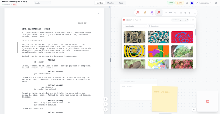Toggle the board layout view button
The height and width of the screenshot is (114, 220).
192,3
